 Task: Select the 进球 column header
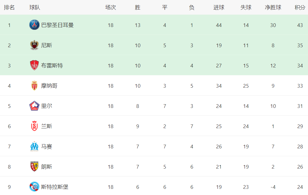[x=219, y=7]
